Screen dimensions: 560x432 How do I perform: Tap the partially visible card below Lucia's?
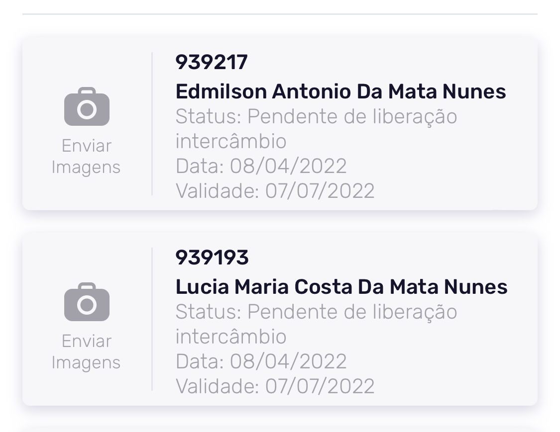[280, 428]
